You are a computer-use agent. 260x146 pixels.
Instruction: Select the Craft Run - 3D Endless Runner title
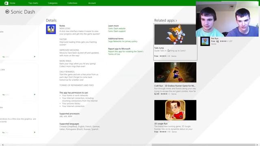click(x=175, y=86)
